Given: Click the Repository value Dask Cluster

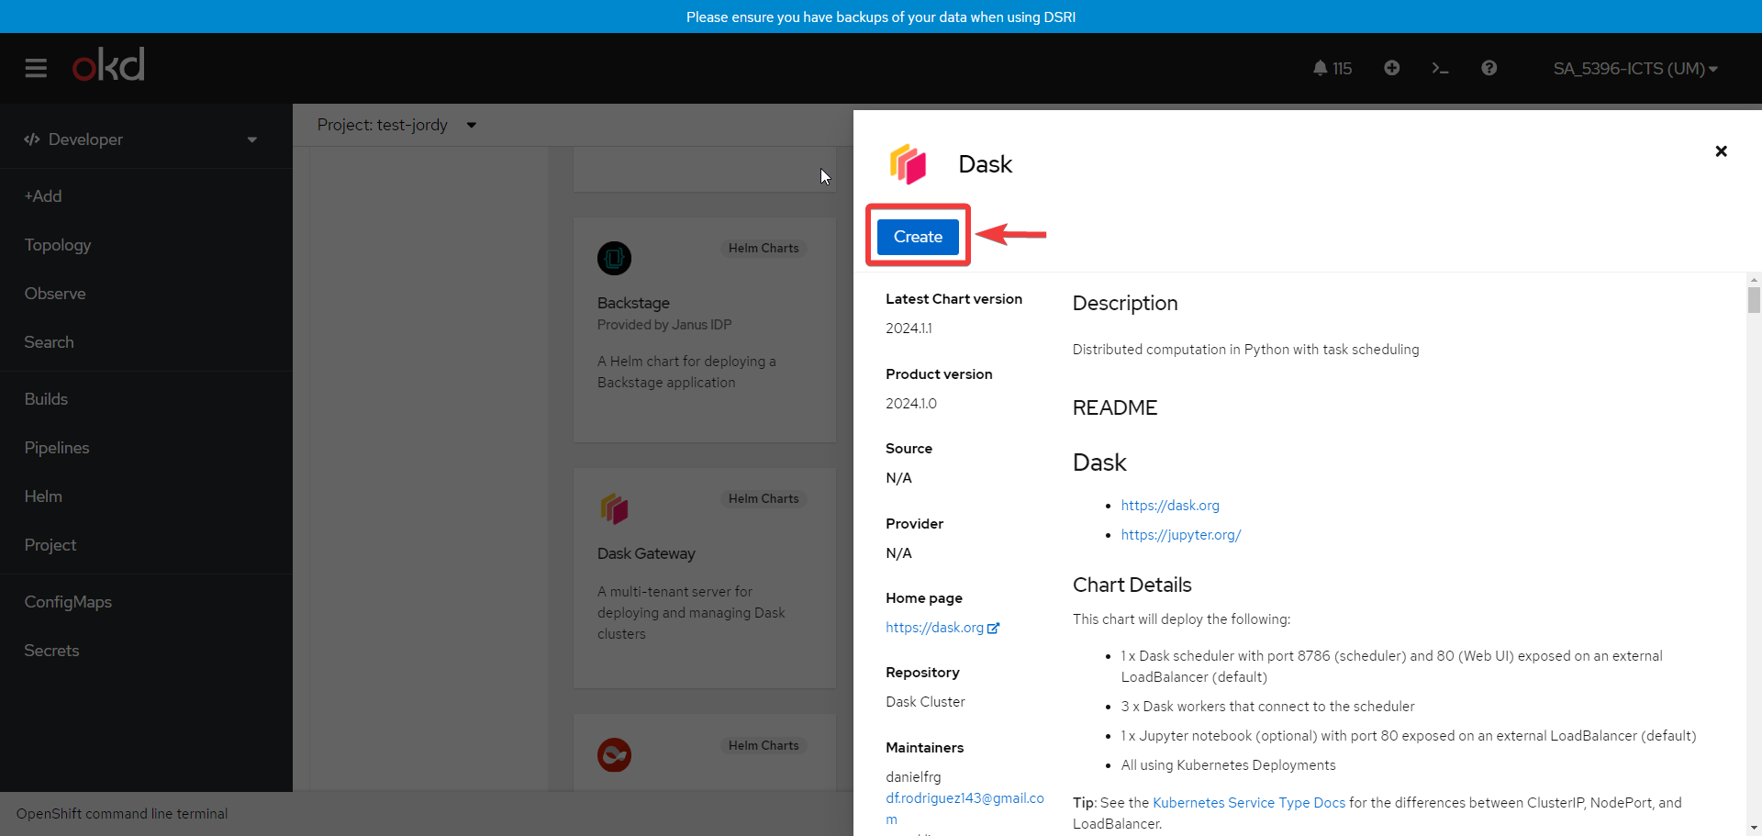Looking at the screenshot, I should coord(925,702).
